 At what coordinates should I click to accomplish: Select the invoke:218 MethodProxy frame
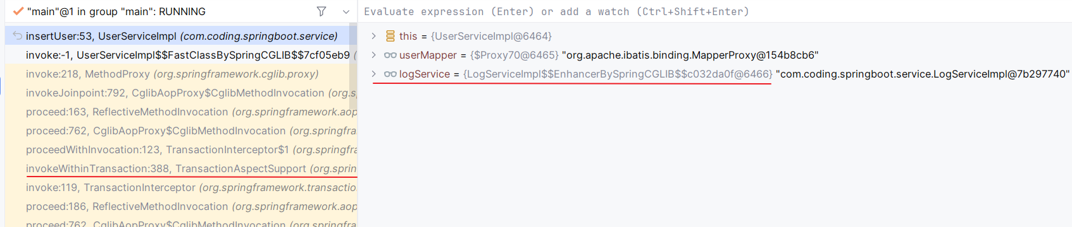pyautogui.click(x=181, y=74)
